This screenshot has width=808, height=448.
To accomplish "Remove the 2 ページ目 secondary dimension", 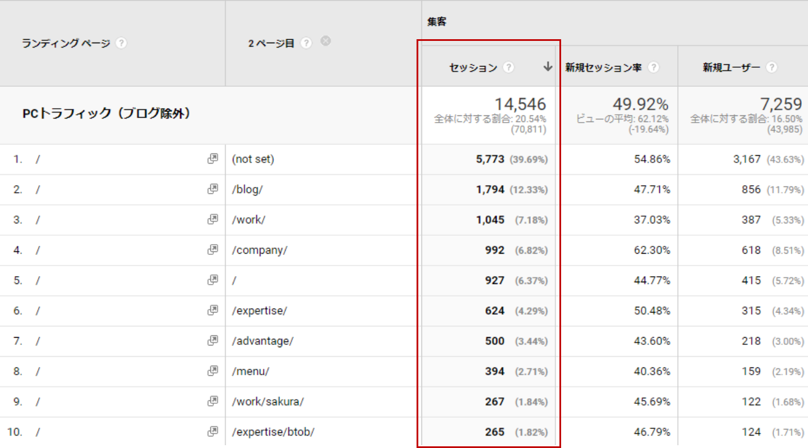I will click(x=325, y=40).
